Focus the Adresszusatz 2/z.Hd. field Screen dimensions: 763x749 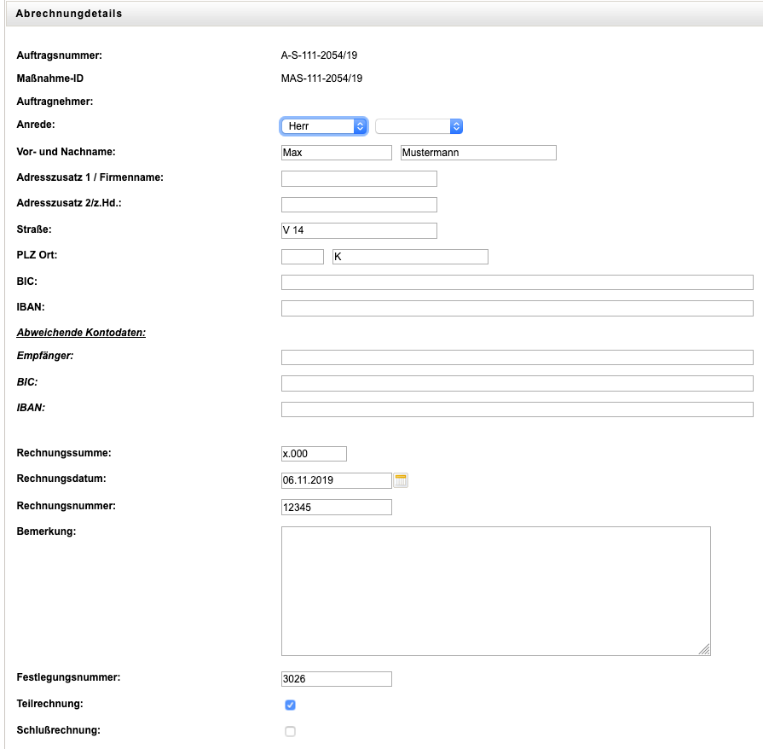click(x=359, y=205)
